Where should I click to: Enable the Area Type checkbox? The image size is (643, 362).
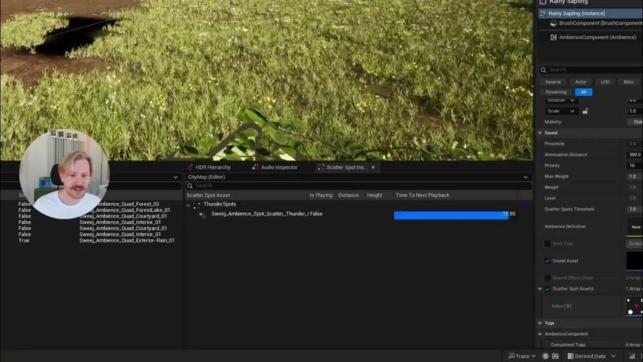tap(547, 244)
